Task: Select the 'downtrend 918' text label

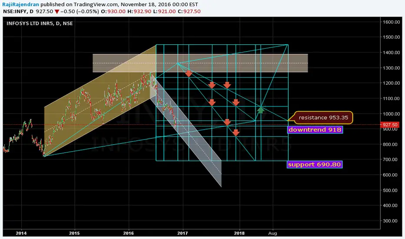Action: [315, 129]
